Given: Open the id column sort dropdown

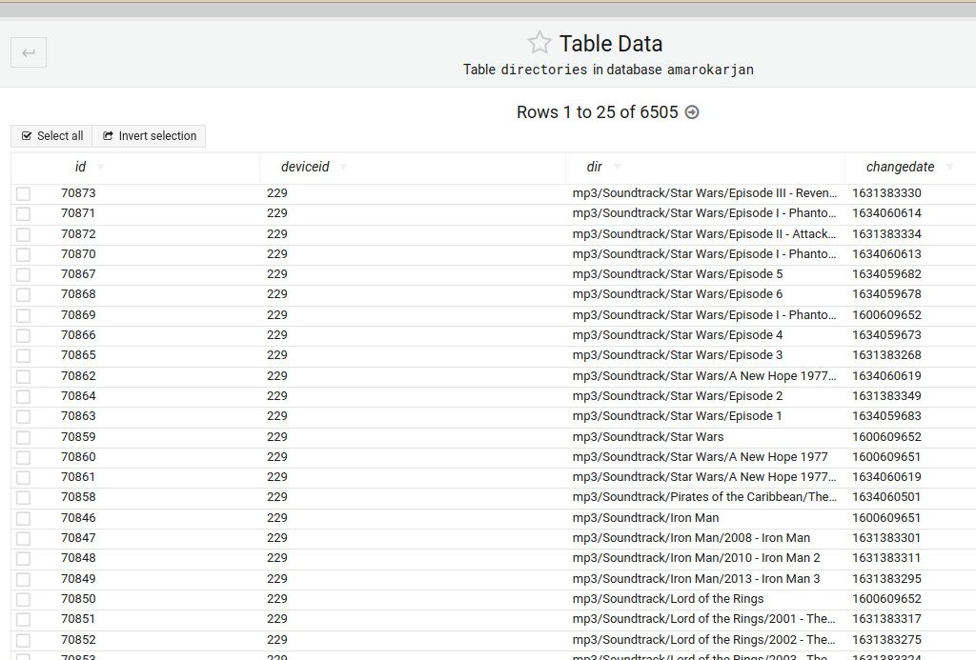Looking at the screenshot, I should [101, 168].
